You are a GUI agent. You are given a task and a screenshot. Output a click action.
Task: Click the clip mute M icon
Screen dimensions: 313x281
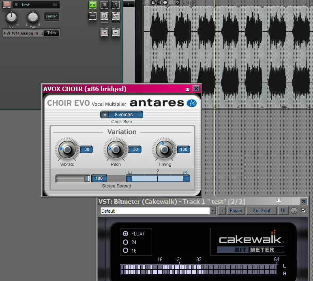click(159, 2)
